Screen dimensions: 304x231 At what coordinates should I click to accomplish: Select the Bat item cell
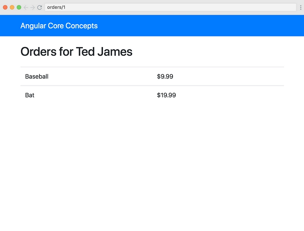tap(86, 95)
